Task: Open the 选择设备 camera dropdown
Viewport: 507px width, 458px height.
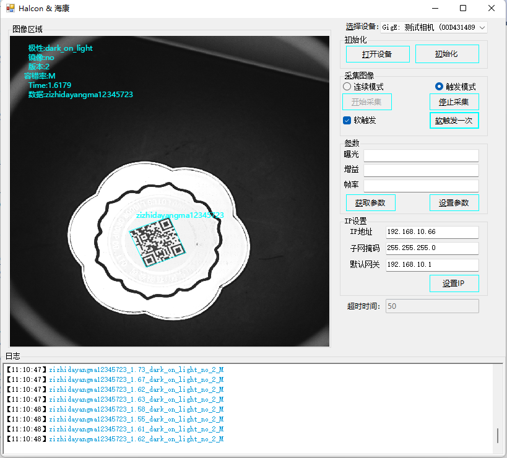Action: click(x=433, y=27)
